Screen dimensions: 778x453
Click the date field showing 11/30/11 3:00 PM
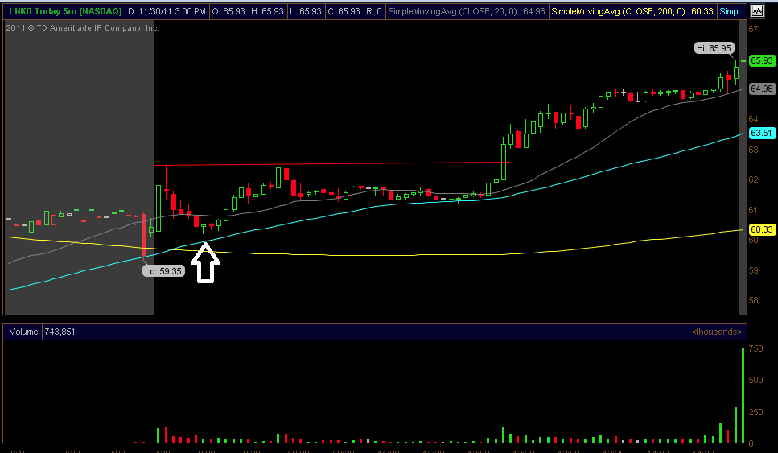click(166, 13)
